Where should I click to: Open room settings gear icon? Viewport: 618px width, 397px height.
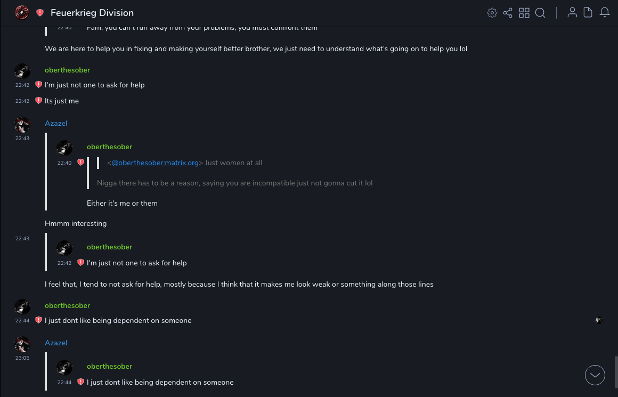pos(492,13)
